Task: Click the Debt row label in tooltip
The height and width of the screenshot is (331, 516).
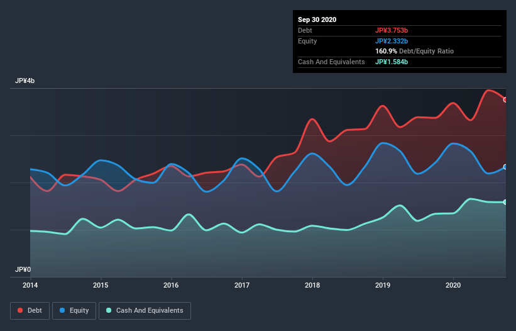Action: coord(305,30)
